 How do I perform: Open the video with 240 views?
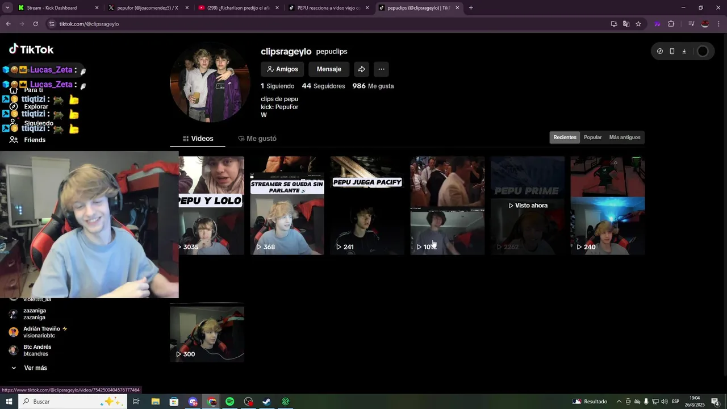607,206
